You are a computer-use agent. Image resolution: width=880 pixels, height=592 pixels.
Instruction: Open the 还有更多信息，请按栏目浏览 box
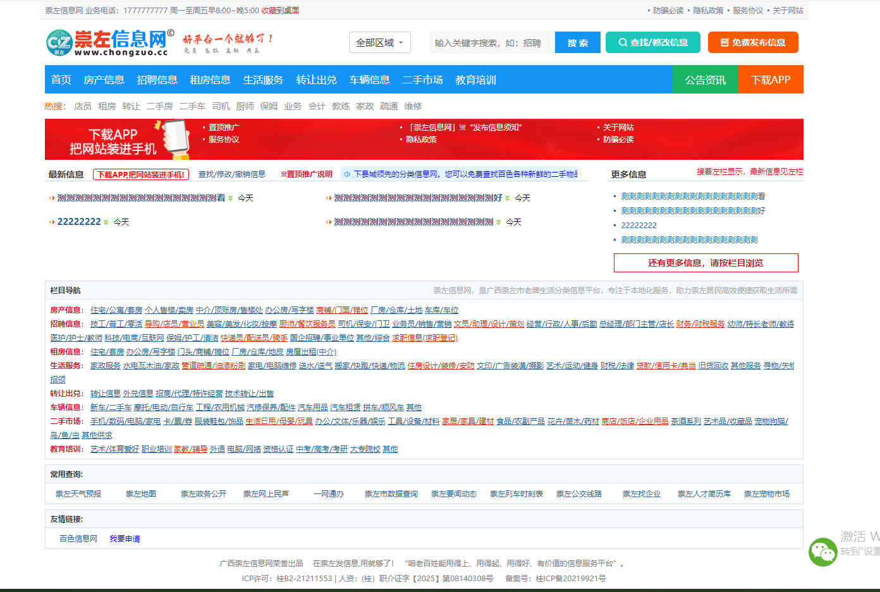[x=706, y=263]
